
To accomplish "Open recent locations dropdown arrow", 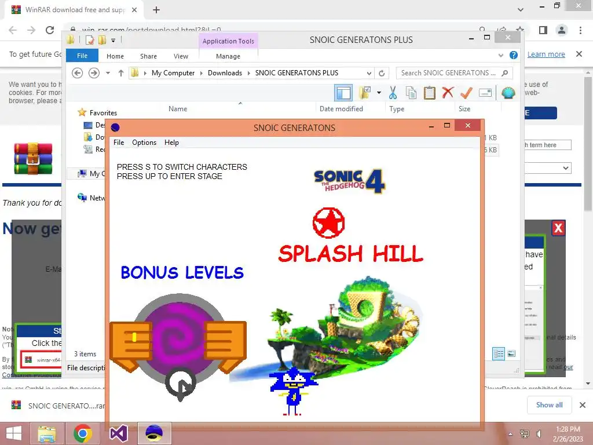I will point(108,72).
